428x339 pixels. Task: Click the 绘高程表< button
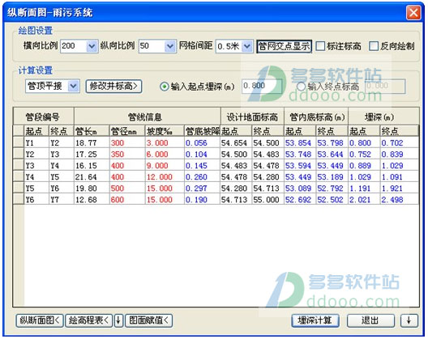tap(88, 320)
